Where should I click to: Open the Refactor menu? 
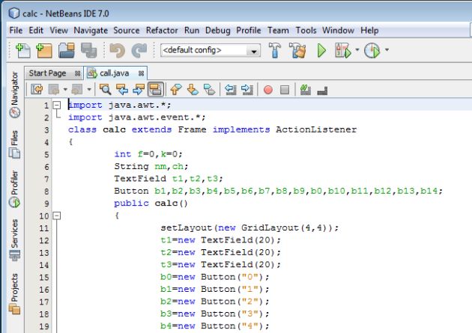pyautogui.click(x=162, y=31)
